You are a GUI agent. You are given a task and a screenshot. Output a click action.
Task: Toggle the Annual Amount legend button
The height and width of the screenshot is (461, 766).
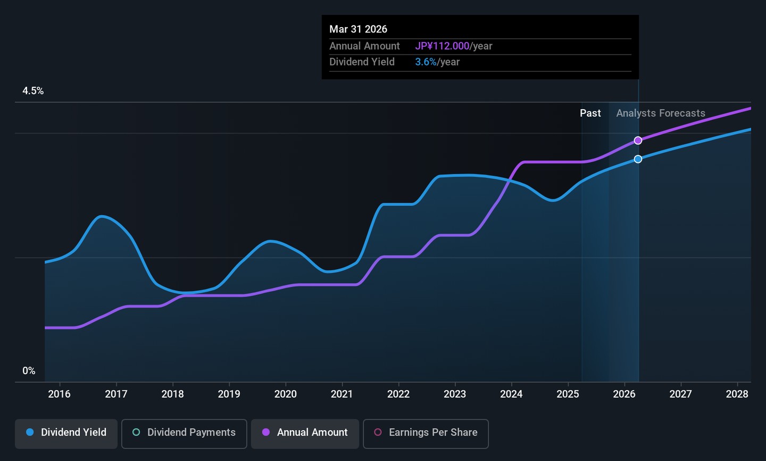coord(305,433)
